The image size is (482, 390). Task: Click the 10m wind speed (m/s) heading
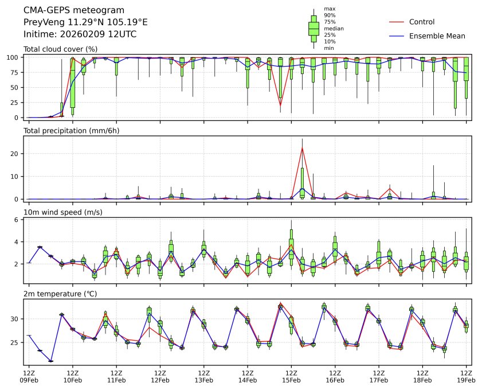tap(63, 212)
